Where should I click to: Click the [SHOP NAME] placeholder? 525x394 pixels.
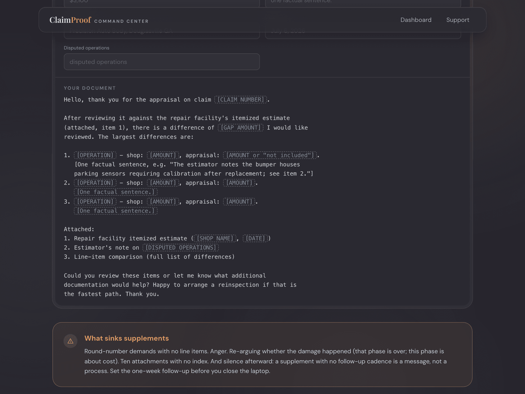click(x=215, y=239)
